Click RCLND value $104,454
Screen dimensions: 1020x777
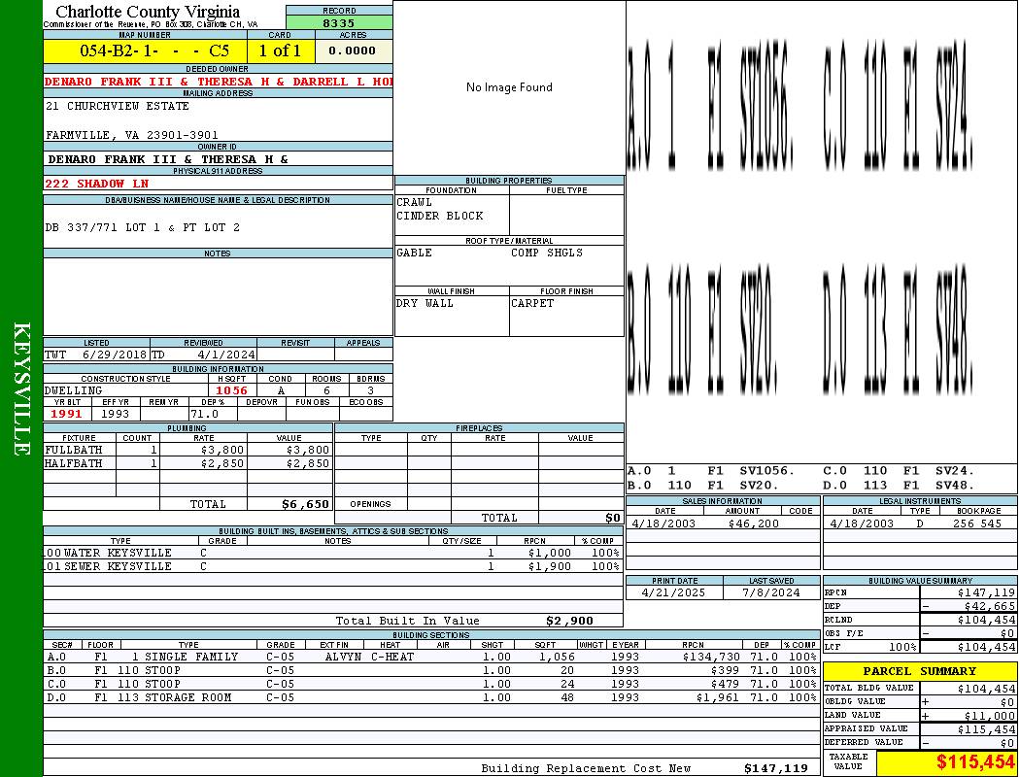(x=986, y=621)
